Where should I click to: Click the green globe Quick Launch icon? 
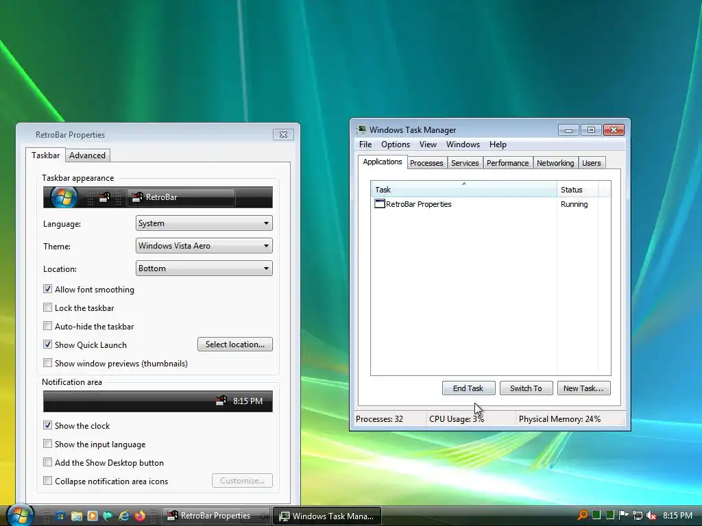(x=108, y=516)
